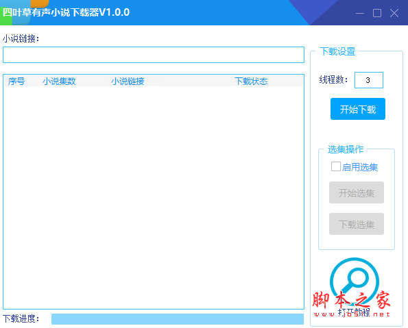Click the 小说链接 input field
The image size is (408, 328).
pos(154,55)
